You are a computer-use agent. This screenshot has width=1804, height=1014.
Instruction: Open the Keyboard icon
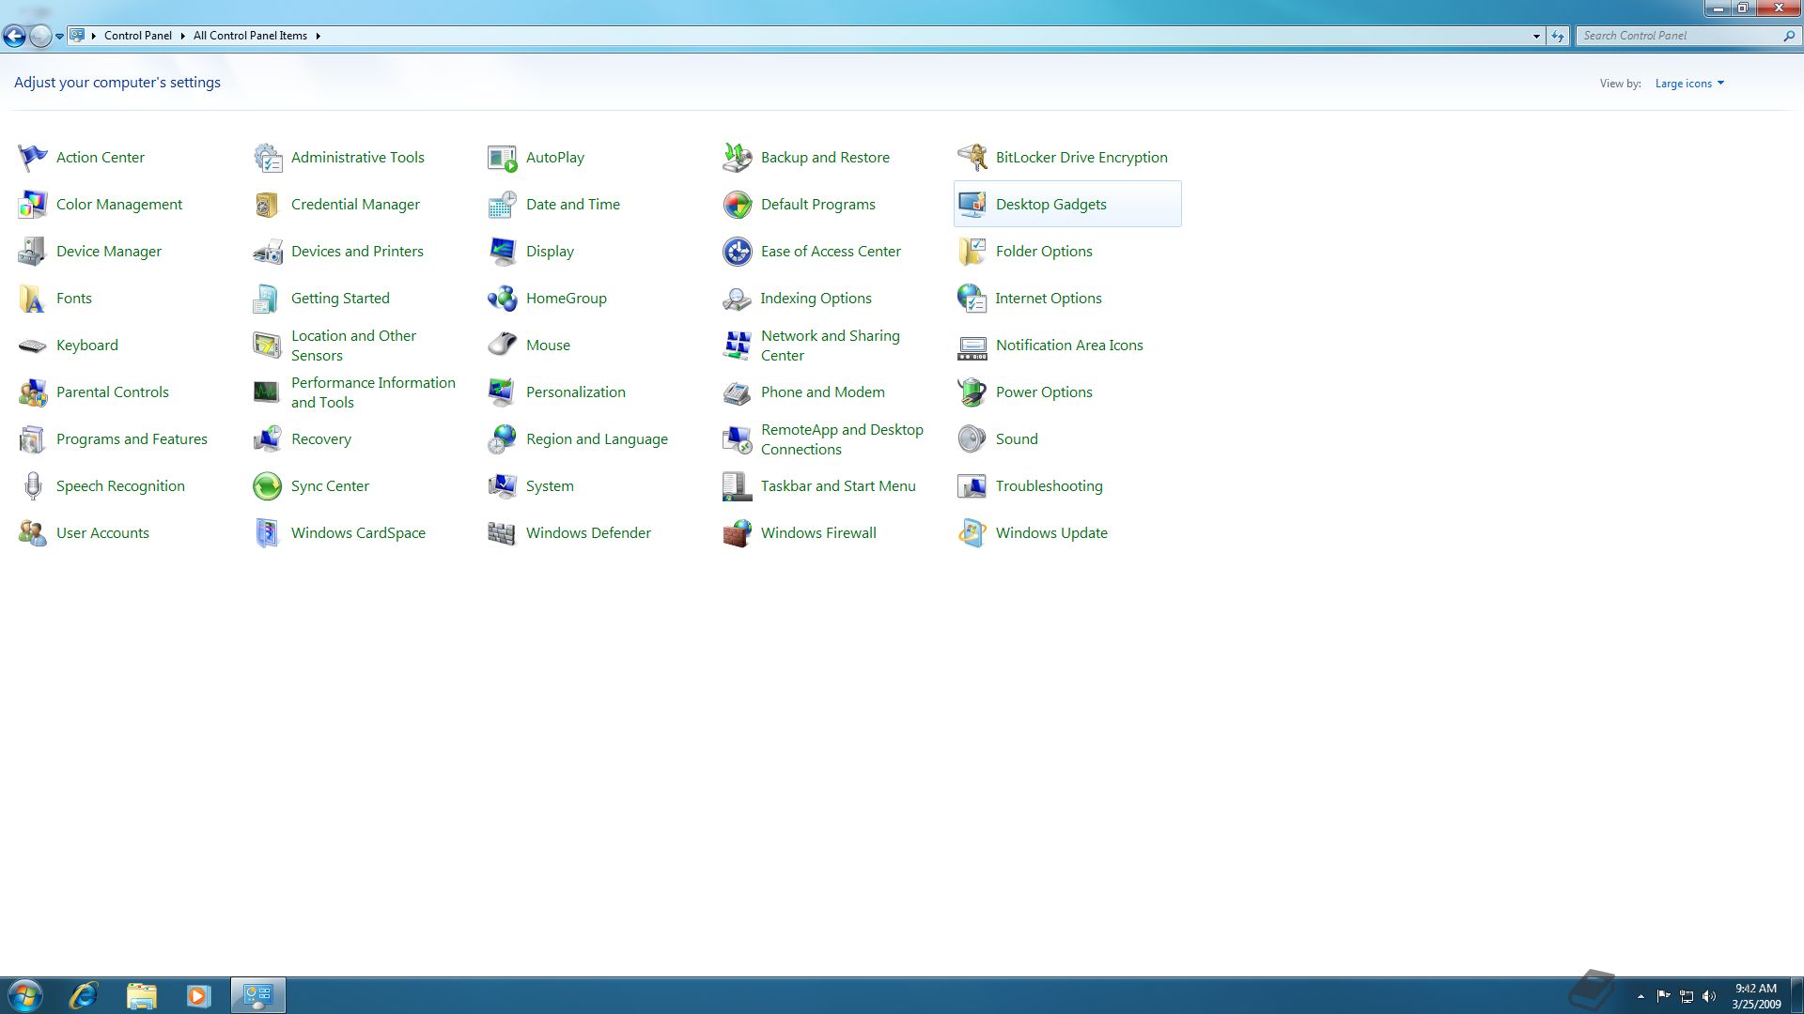[x=33, y=346]
